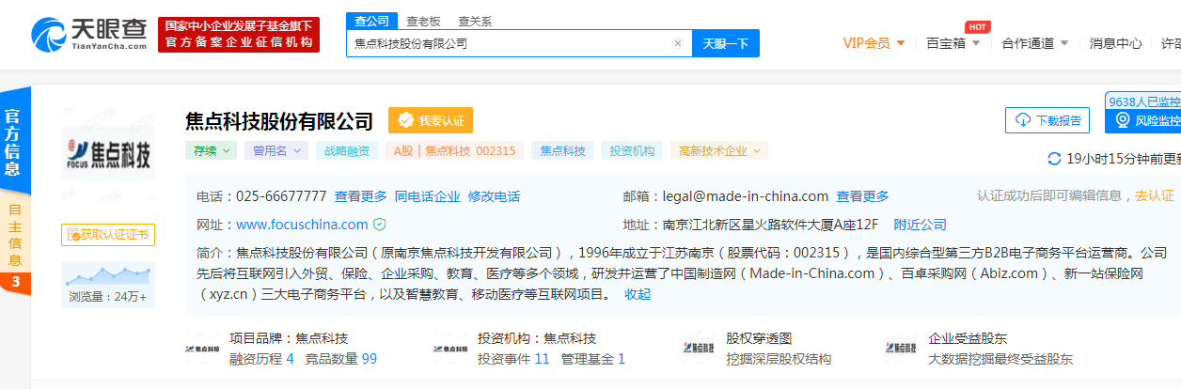Click the phone number 025-66677777
The height and width of the screenshot is (389, 1181).
281,196
